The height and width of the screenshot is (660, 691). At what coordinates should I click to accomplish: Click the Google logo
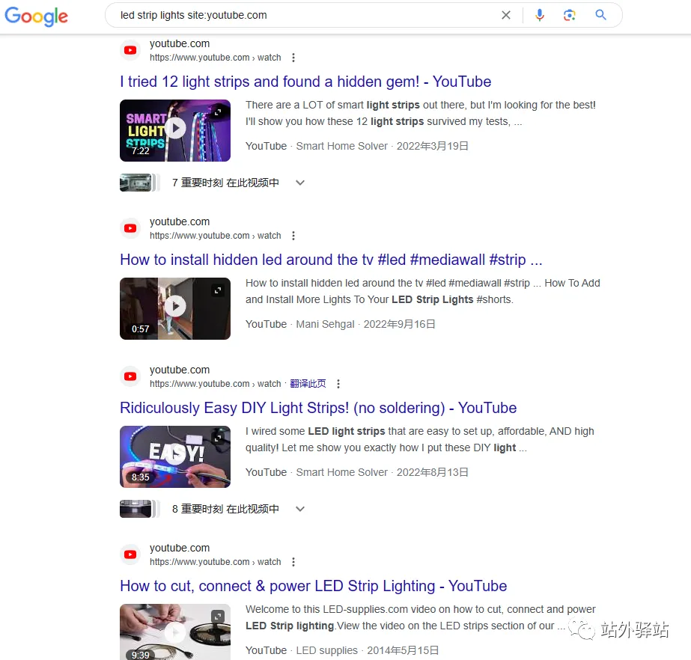[36, 16]
